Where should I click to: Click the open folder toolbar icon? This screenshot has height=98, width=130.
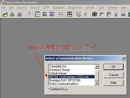(x=5, y=14)
